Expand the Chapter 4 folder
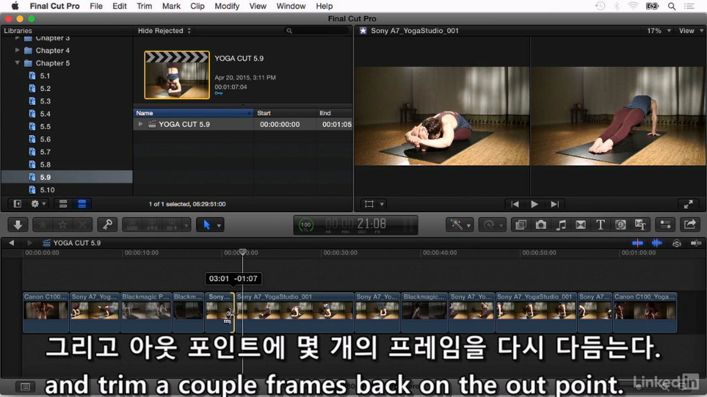 [18, 50]
